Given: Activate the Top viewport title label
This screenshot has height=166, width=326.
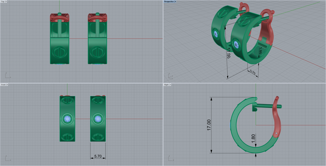Looking at the screenshot, I should point(3,2).
